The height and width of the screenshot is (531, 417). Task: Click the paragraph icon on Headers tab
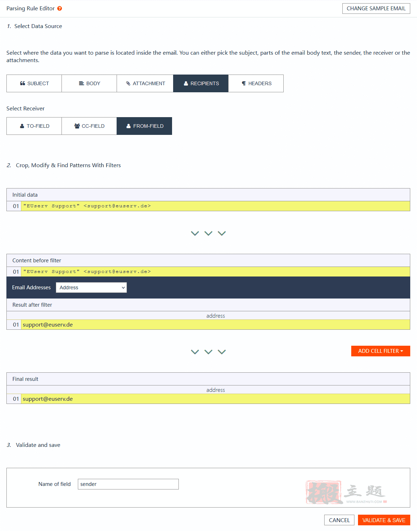[x=244, y=83]
